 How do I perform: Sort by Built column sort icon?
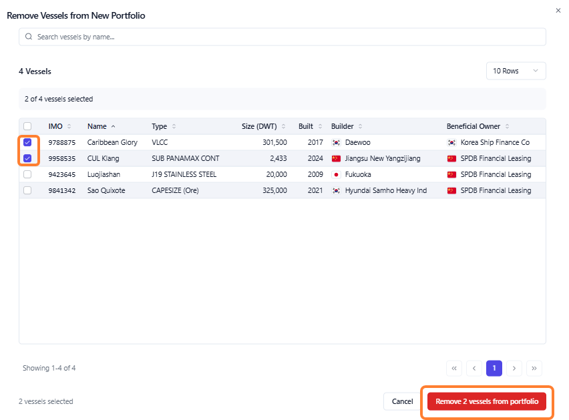pyautogui.click(x=320, y=126)
